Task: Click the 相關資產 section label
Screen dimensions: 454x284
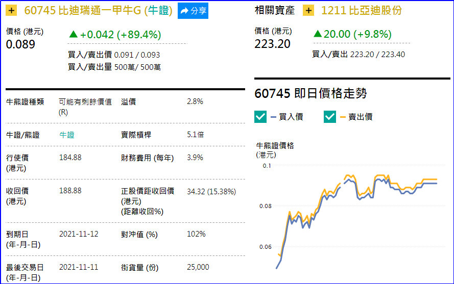Action: pyautogui.click(x=274, y=10)
